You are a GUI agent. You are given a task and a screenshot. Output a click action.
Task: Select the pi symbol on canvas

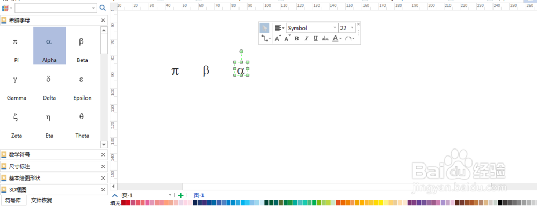pos(175,71)
